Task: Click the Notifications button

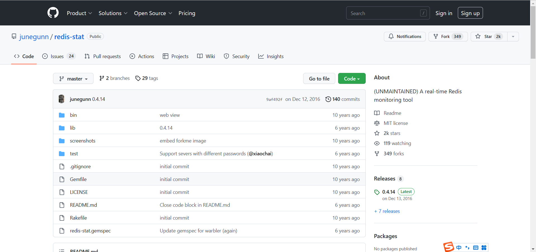Action: 405,37
